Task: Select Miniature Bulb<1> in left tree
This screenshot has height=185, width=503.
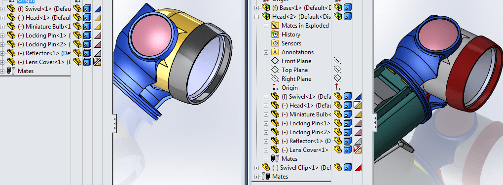Action: tap(44, 26)
